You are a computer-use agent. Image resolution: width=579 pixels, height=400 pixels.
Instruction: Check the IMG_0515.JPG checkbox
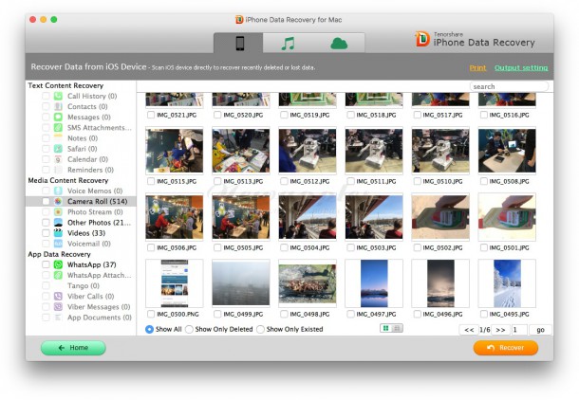(151, 181)
